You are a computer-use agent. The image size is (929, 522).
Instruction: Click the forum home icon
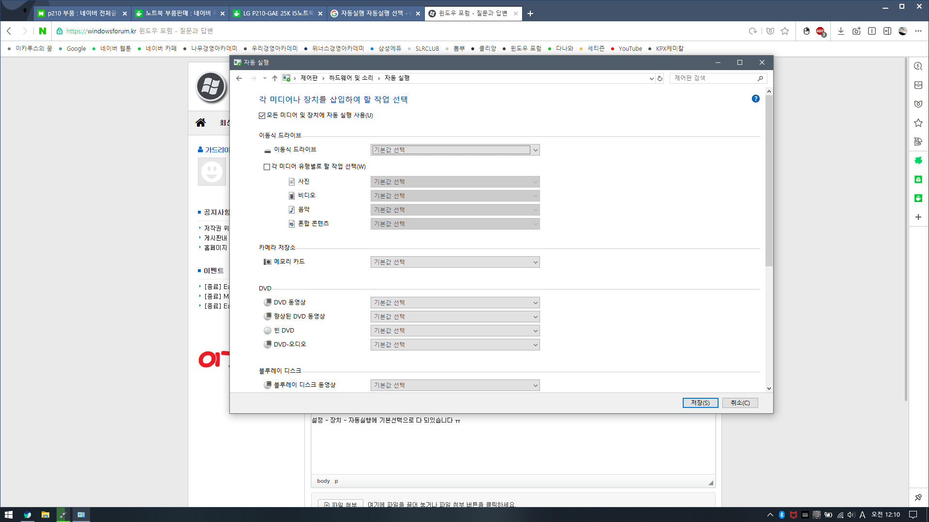coord(200,123)
